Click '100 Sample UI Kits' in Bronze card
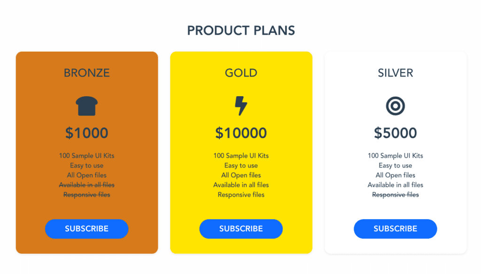 [x=87, y=156]
